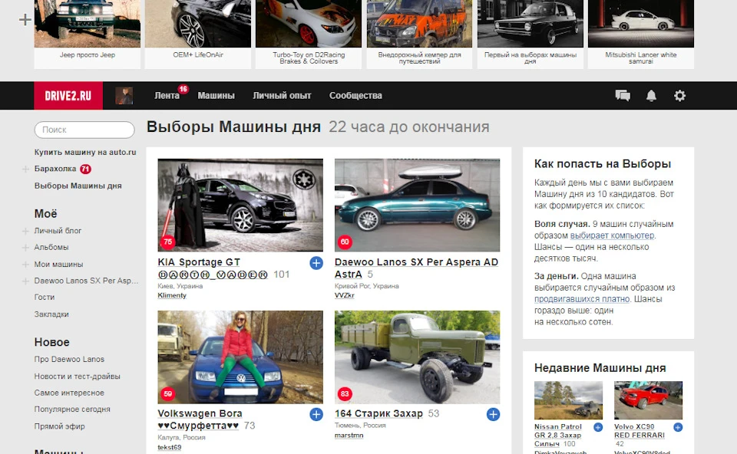
Task: Open the Лента menu item
Action: tap(167, 96)
